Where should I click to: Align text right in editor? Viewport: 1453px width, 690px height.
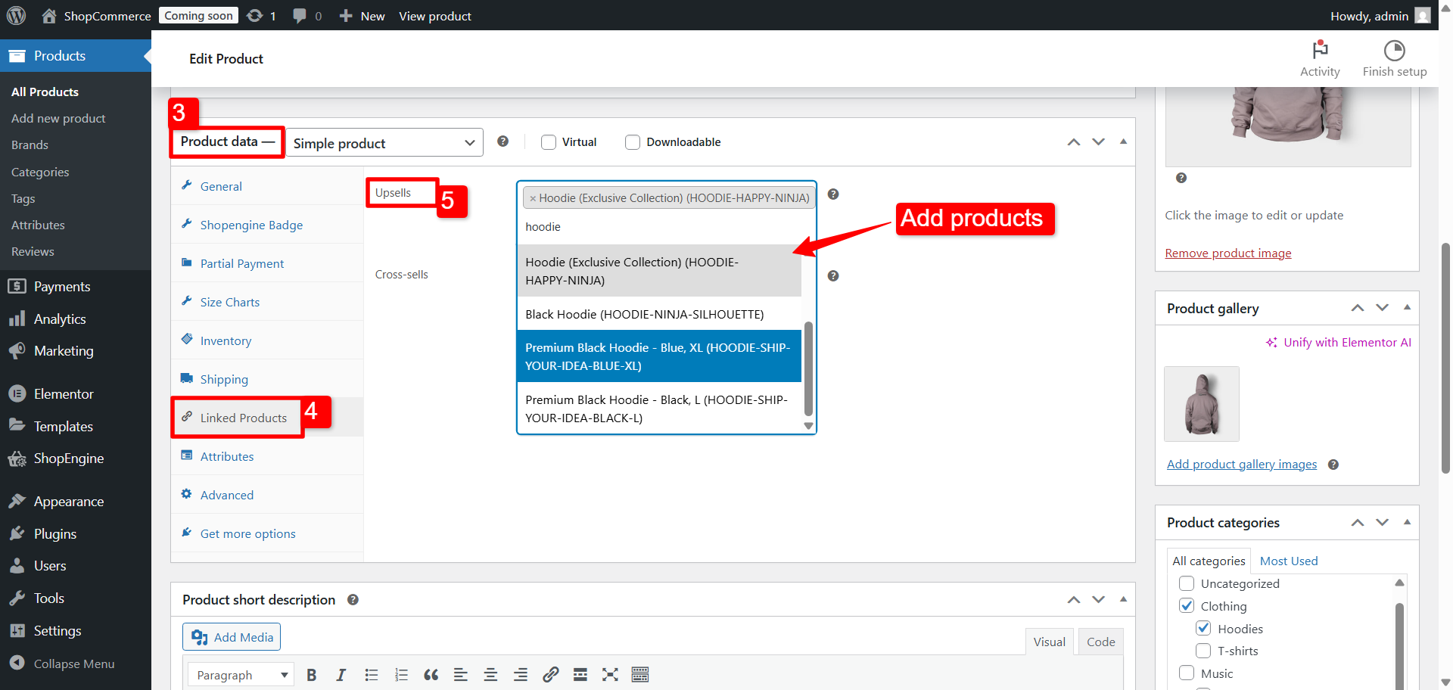(521, 675)
